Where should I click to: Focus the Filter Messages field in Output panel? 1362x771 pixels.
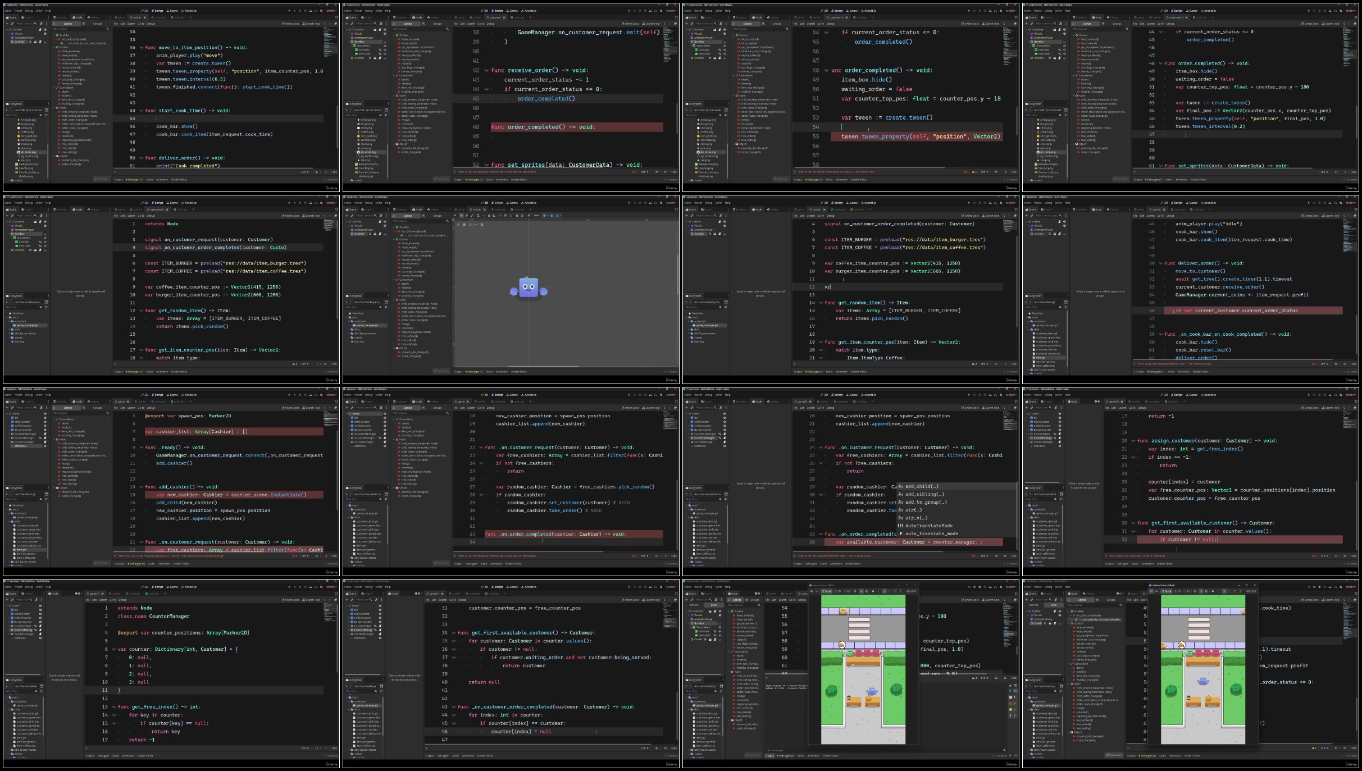pos(885,750)
